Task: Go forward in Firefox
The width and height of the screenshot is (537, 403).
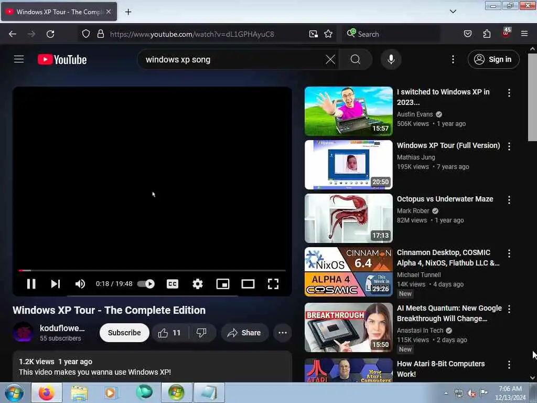Action: 31,34
